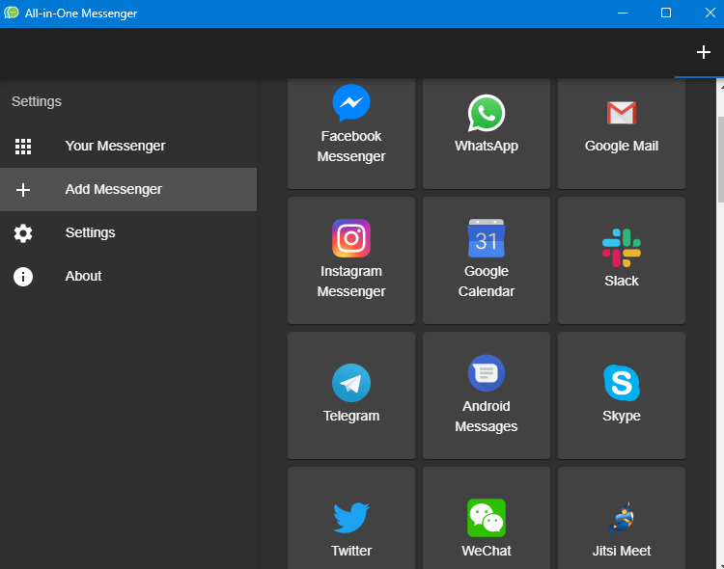Screen dimensions: 724x569
Task: Choose the Google Mail icon
Action: [622, 113]
